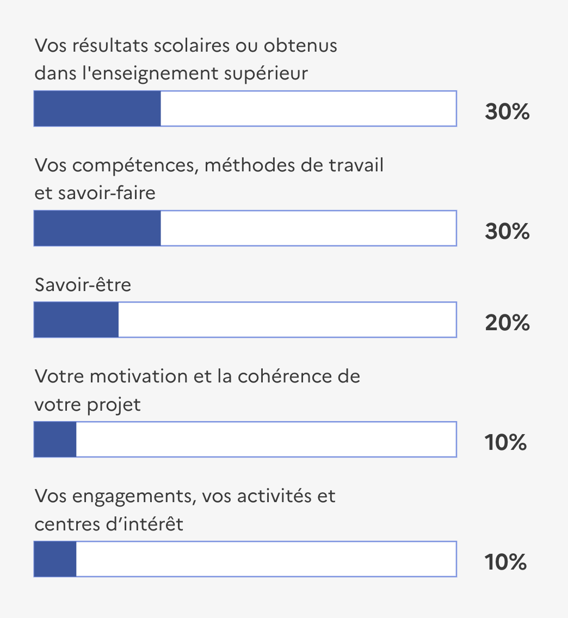This screenshot has width=568, height=618.
Task: Click the empty part of engagements bar
Action: (267, 559)
